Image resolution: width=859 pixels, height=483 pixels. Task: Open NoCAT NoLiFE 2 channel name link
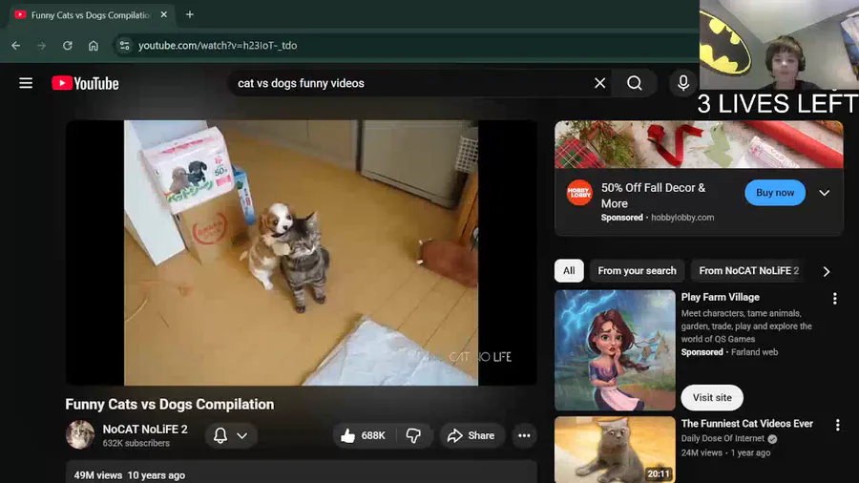(x=145, y=430)
